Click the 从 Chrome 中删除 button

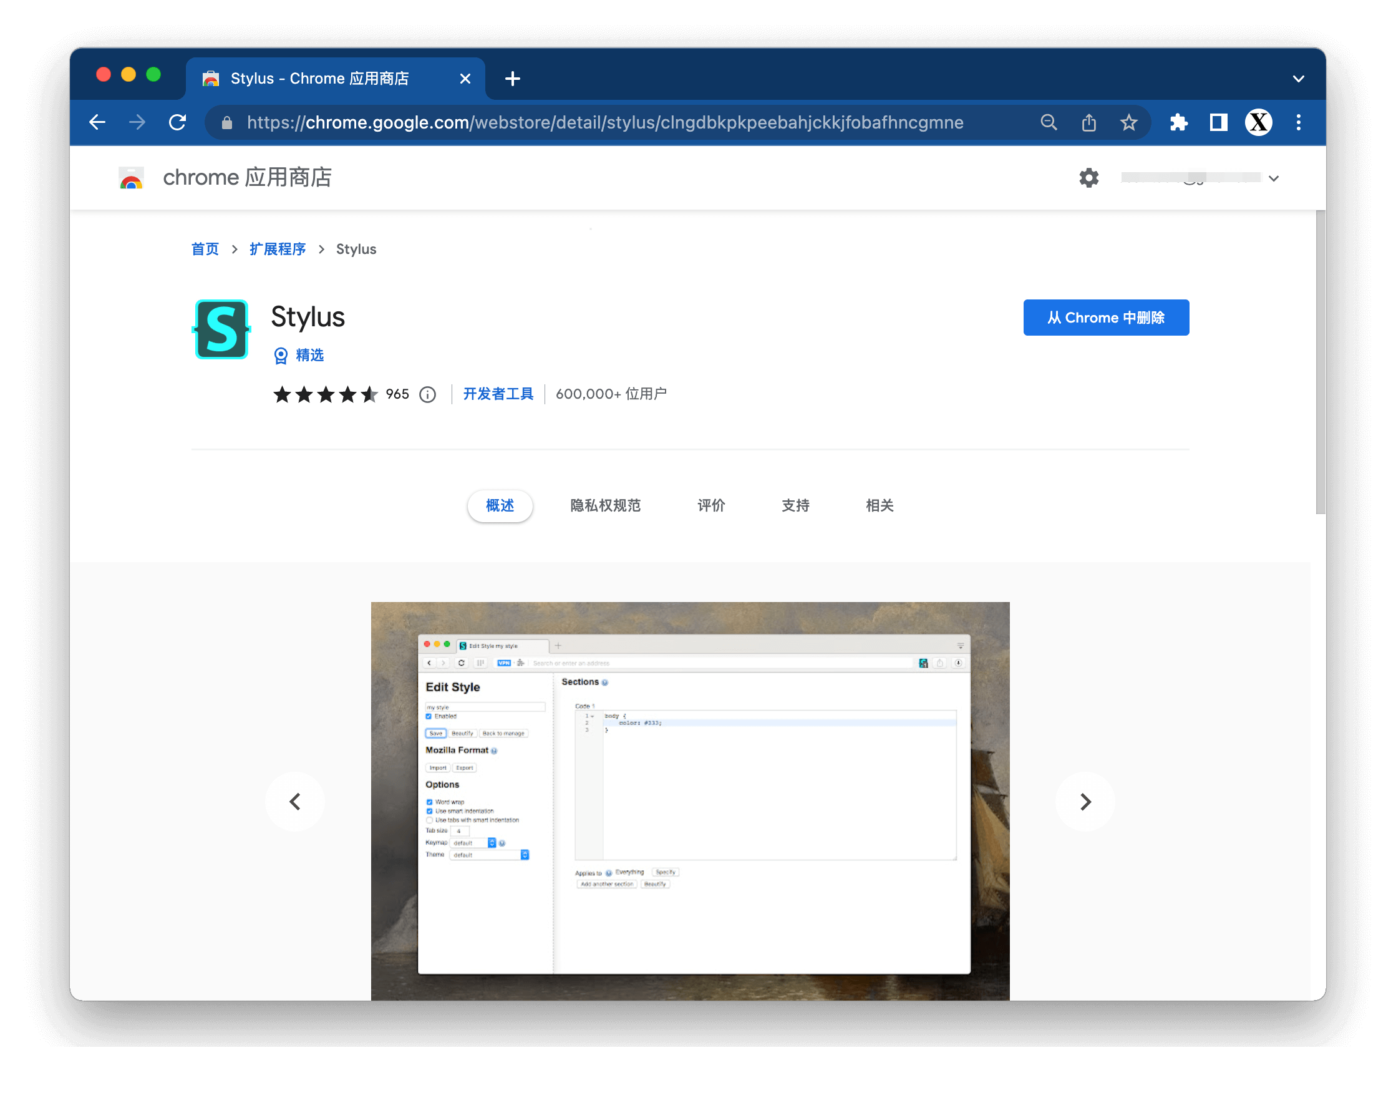click(1105, 318)
